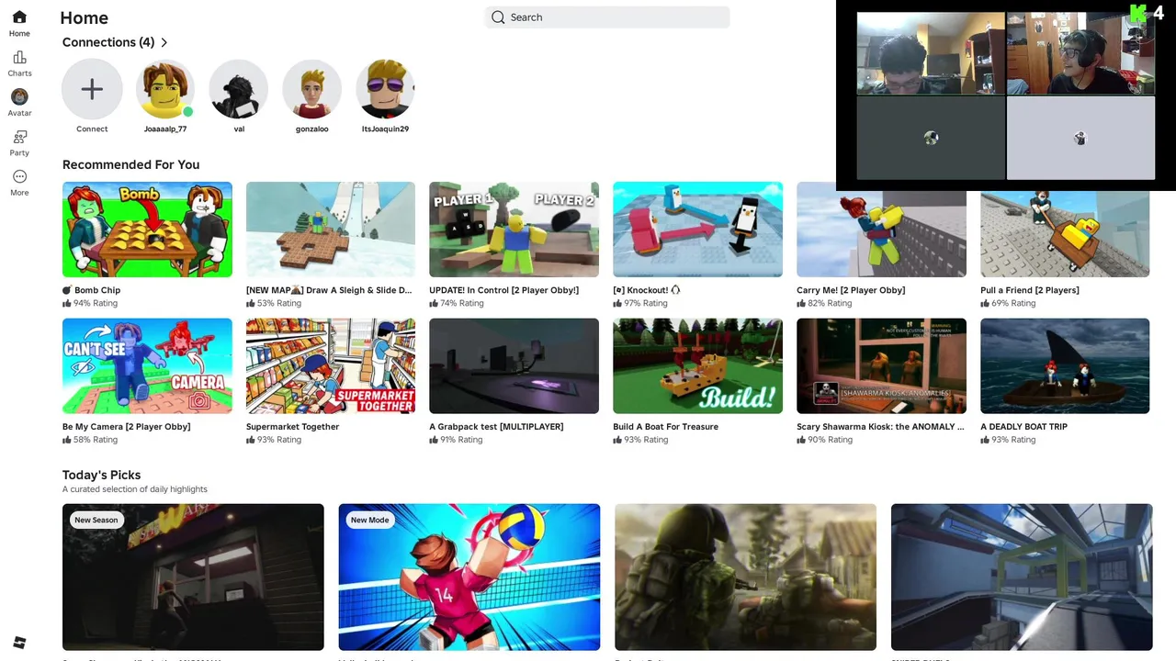The width and height of the screenshot is (1176, 661).
Task: Click the Home page title text
Action: point(84,18)
